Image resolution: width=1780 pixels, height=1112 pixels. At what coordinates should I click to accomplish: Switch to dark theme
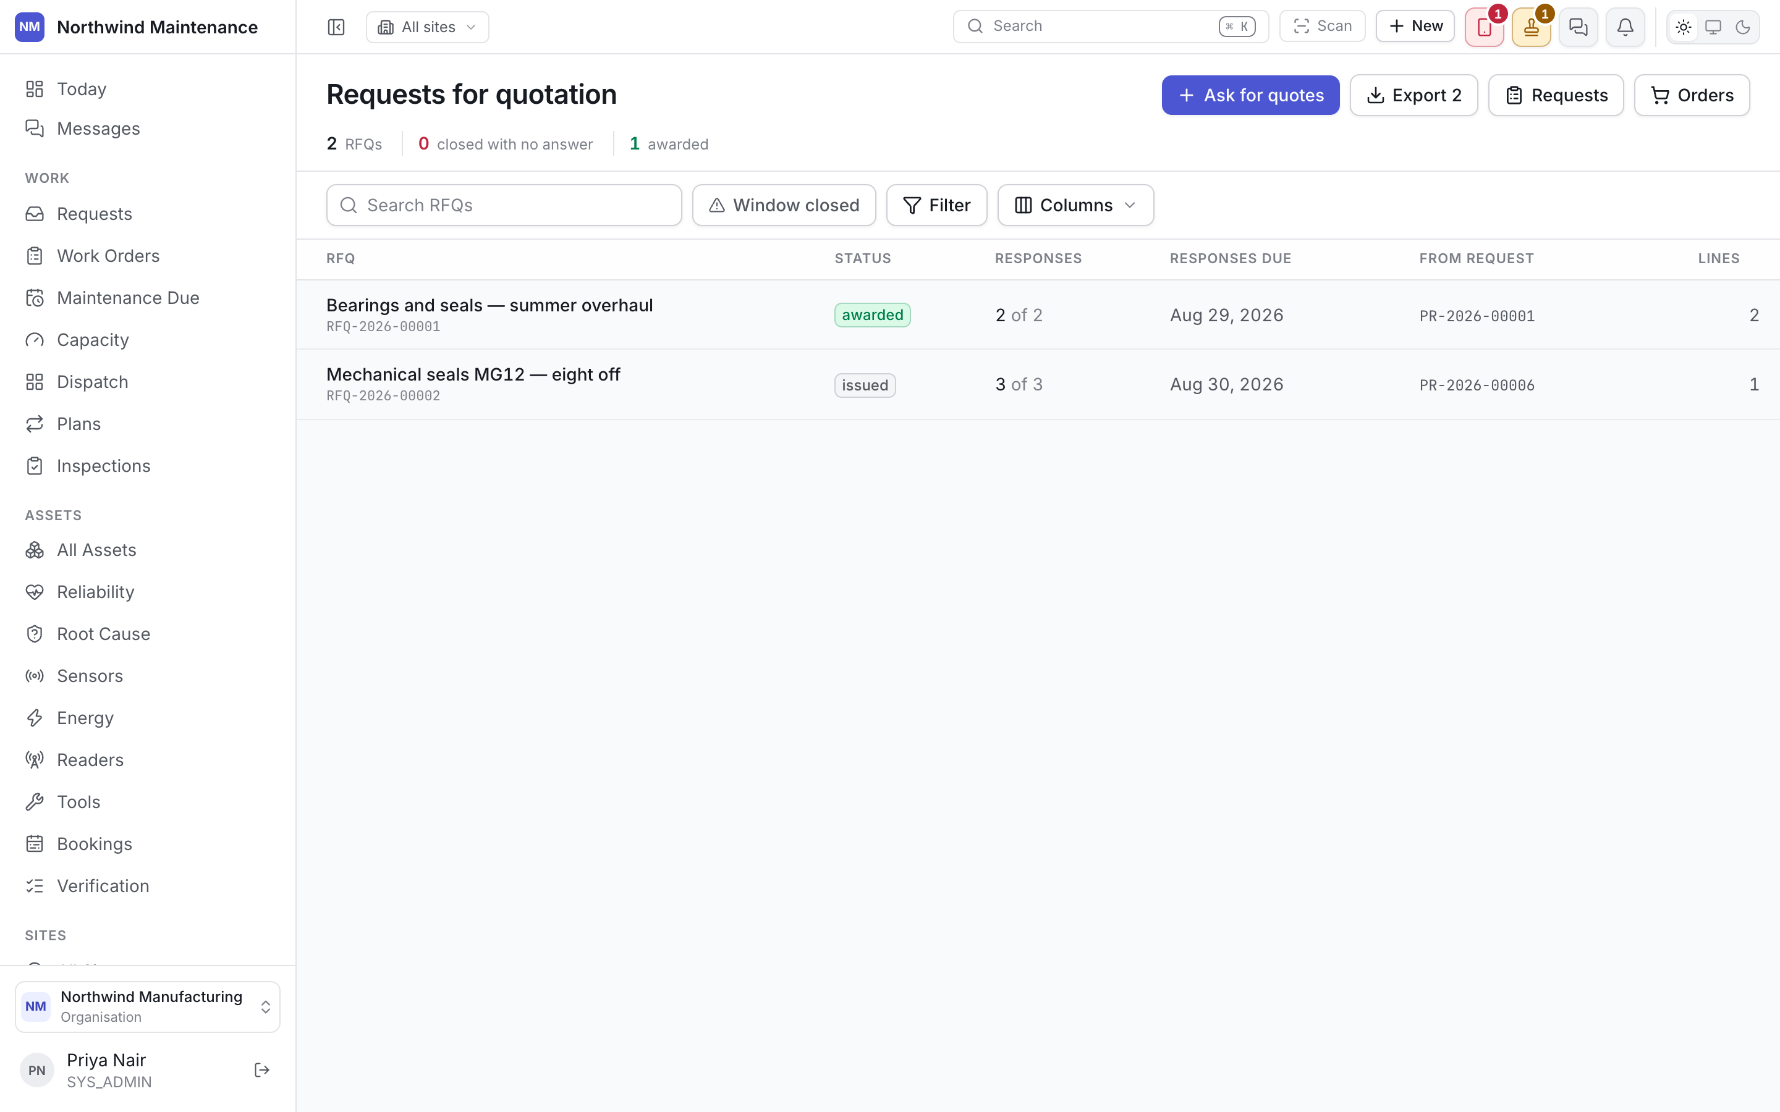pos(1742,27)
